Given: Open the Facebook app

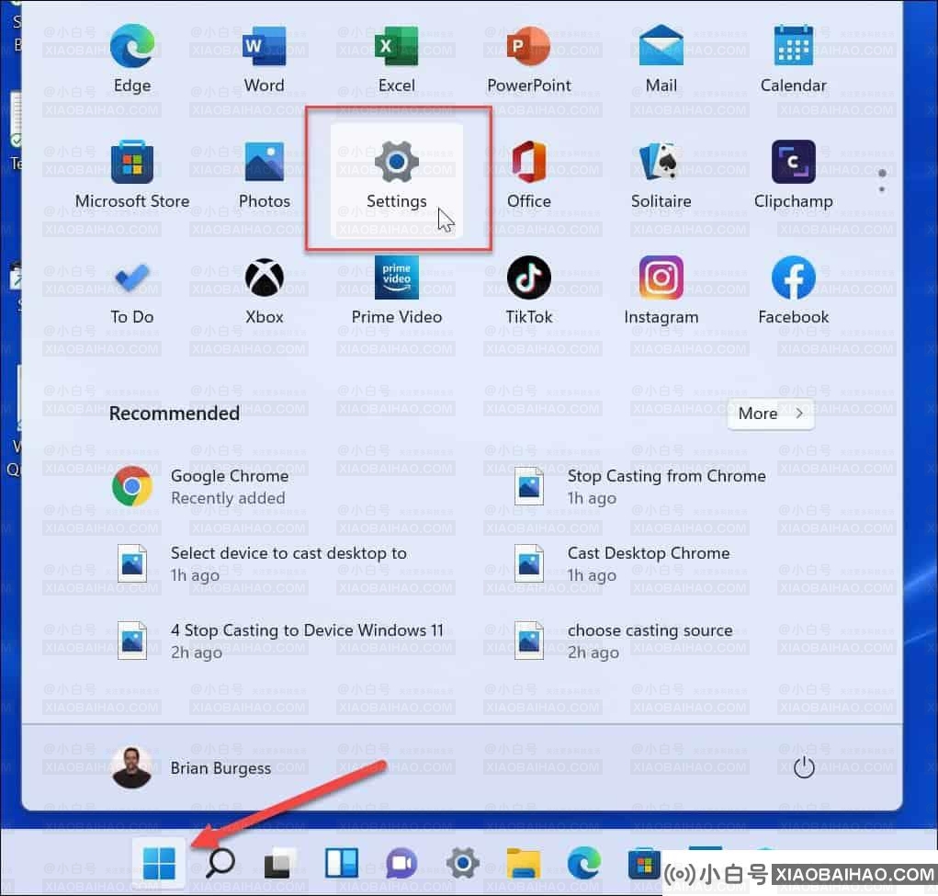Looking at the screenshot, I should tap(793, 291).
